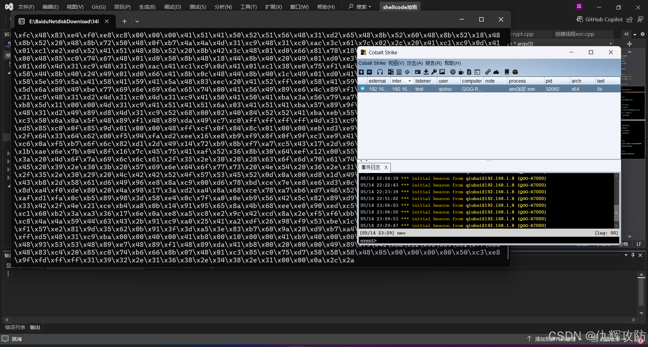Open the editor tab overflow double-chevron
Screen dimensions: 648x347
(x=626, y=34)
